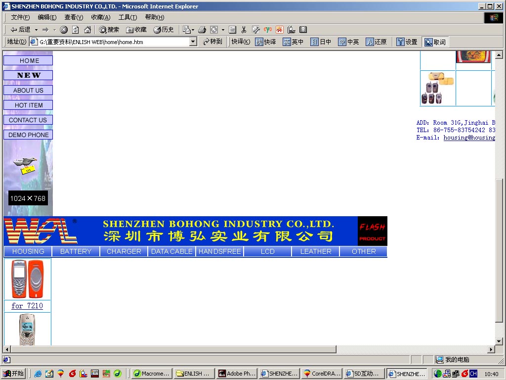Viewport: 506px width, 380px height.
Task: Open the History (历史) toolbar button
Action: (164, 30)
